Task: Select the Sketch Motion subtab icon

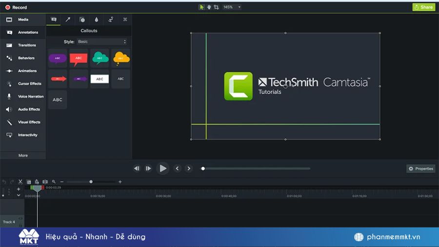Action: pyautogui.click(x=111, y=20)
